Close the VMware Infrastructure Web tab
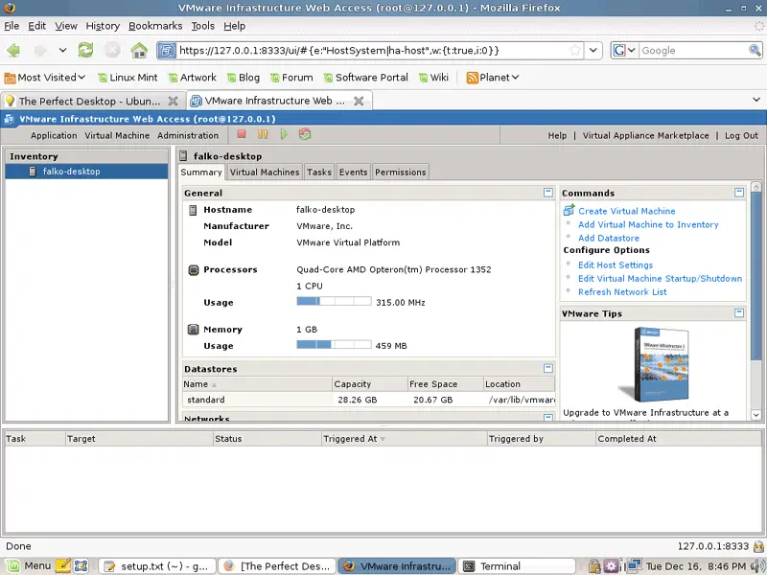The height and width of the screenshot is (575, 767). tap(359, 101)
